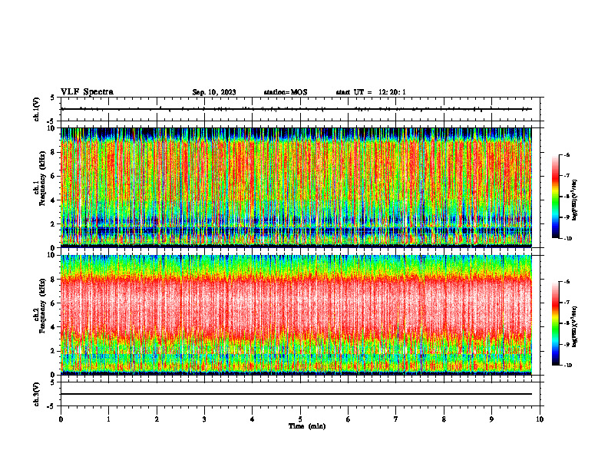608x470 pixels.
Task: Click the time axis tick label "6"
Action: [x=349, y=419]
